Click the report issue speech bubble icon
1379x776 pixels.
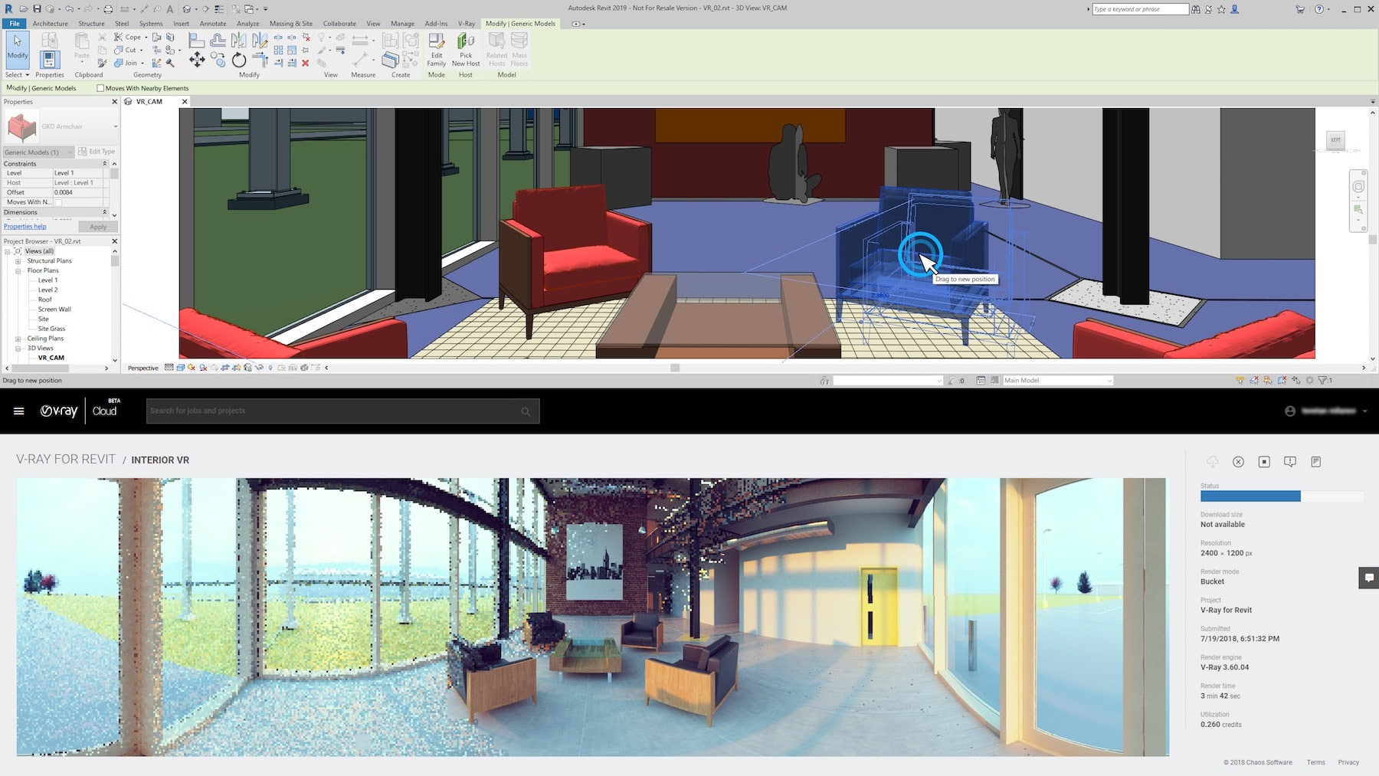[x=1290, y=461]
